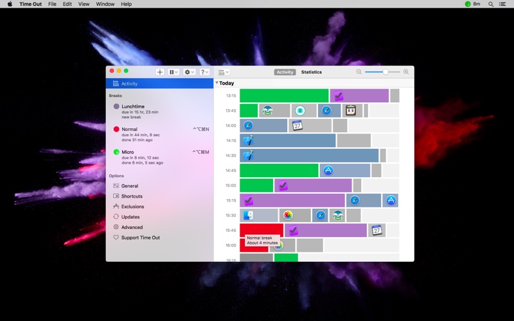The image size is (514, 321).
Task: Click the timeline zoom slider knob
Action: (x=385, y=72)
